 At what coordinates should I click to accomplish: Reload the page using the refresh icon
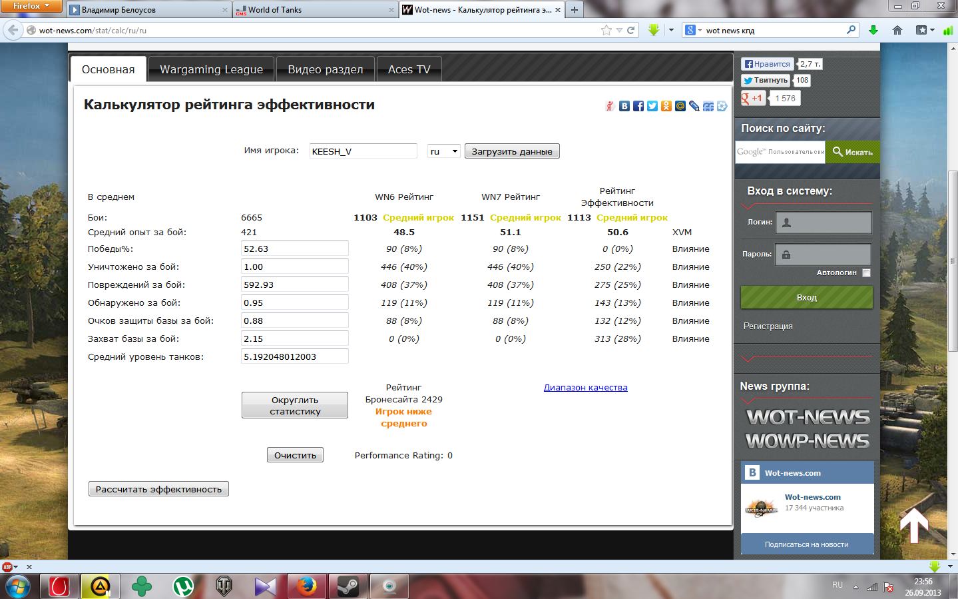630,30
